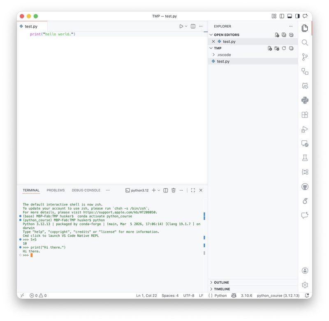This screenshot has width=329, height=321.
Task: Open the Run and Debug view
Action: point(305,129)
